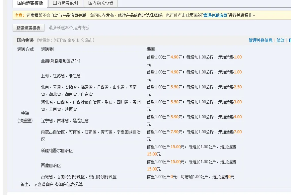Open 管理关联信息 link in the yellow notice

click(215, 15)
